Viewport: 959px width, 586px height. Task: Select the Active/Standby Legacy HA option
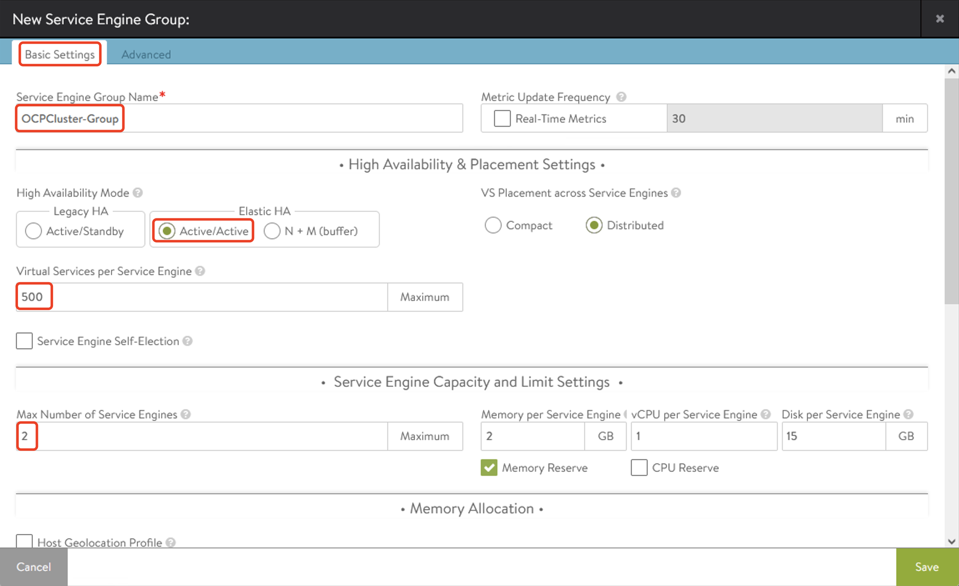click(x=33, y=231)
